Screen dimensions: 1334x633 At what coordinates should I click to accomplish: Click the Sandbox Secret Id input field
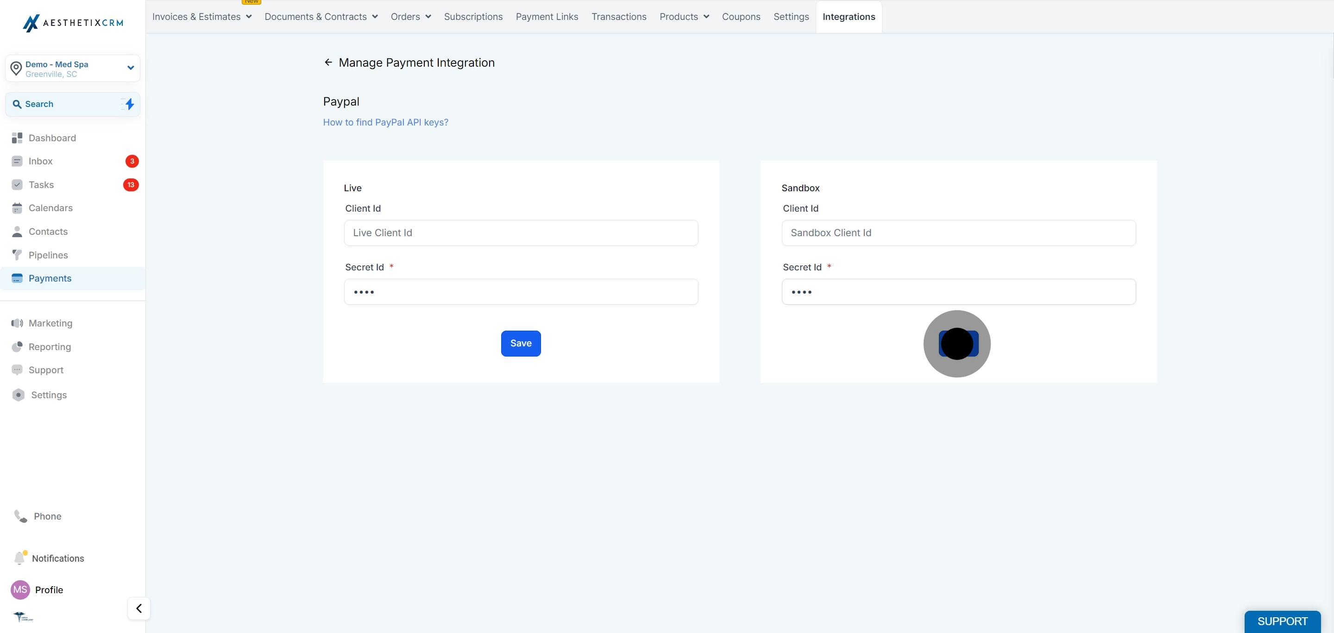pos(958,292)
